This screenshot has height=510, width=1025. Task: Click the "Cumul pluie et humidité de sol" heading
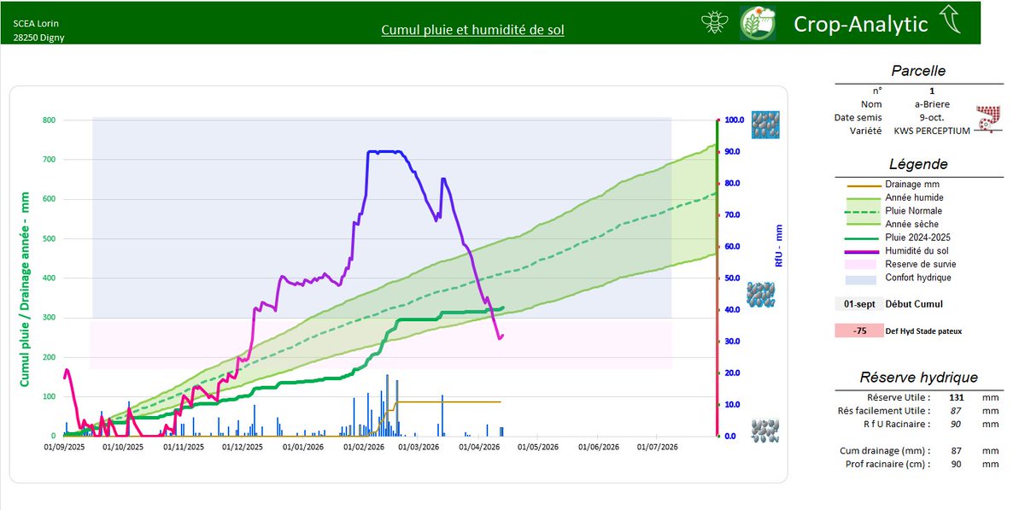tap(472, 30)
